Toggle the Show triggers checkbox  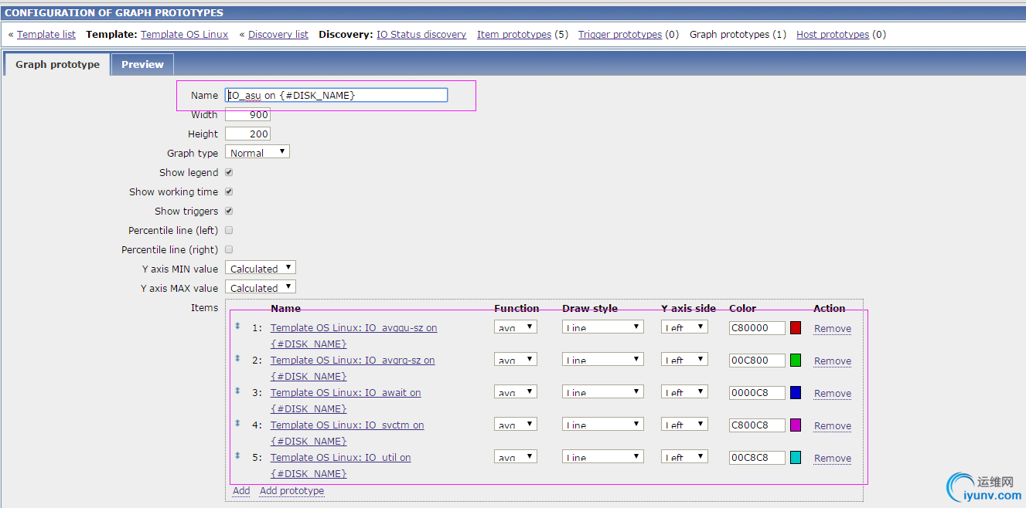point(229,211)
